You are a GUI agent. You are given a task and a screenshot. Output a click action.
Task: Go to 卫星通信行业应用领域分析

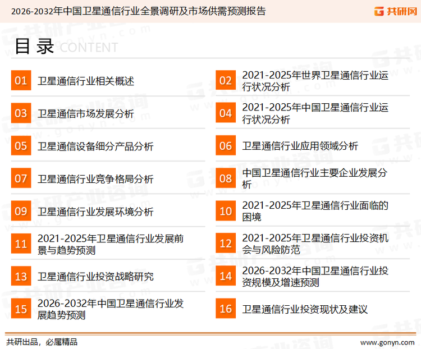point(300,146)
